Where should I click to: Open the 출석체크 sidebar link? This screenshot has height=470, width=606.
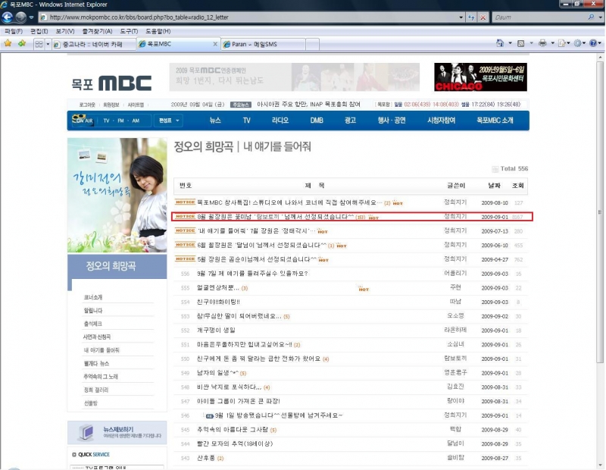93,324
